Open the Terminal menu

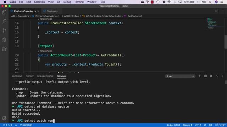79,2
